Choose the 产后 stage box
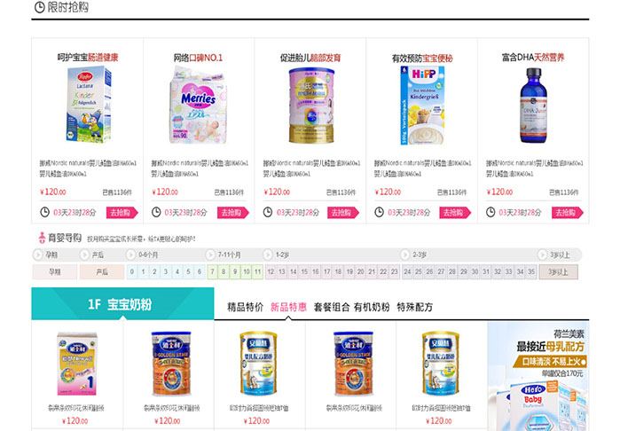The image size is (620, 431). (x=102, y=272)
